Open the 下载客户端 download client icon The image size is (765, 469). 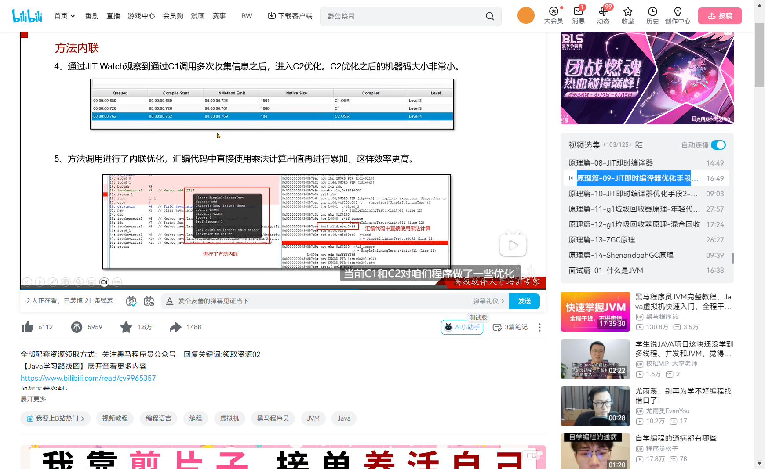(x=271, y=15)
